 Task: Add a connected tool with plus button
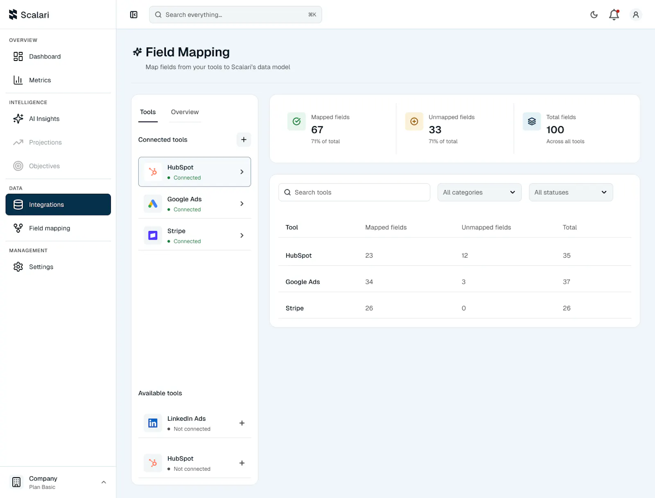244,139
